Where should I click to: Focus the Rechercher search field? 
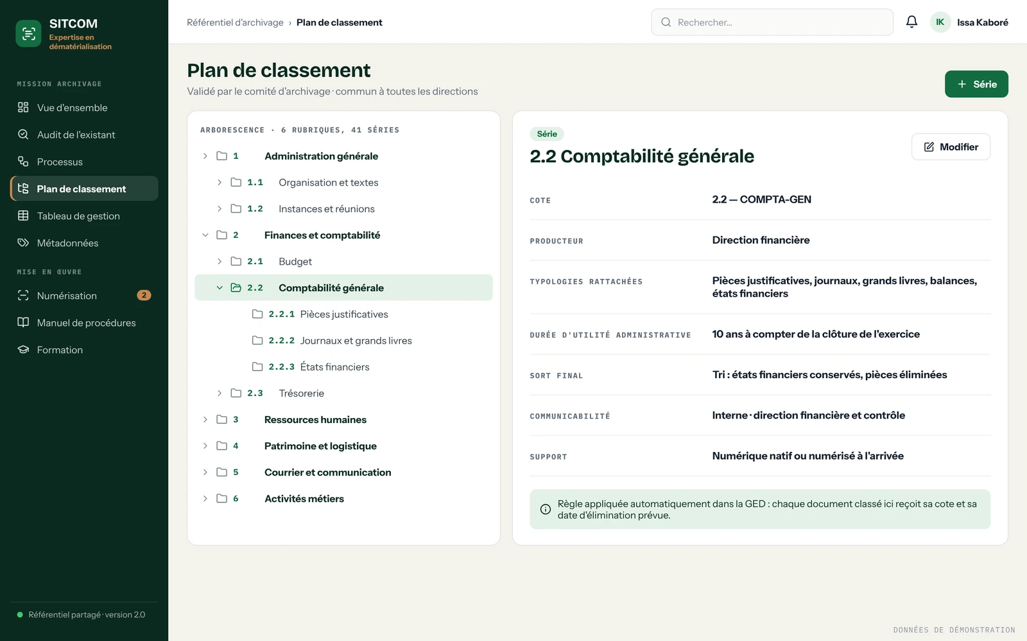[x=772, y=22]
